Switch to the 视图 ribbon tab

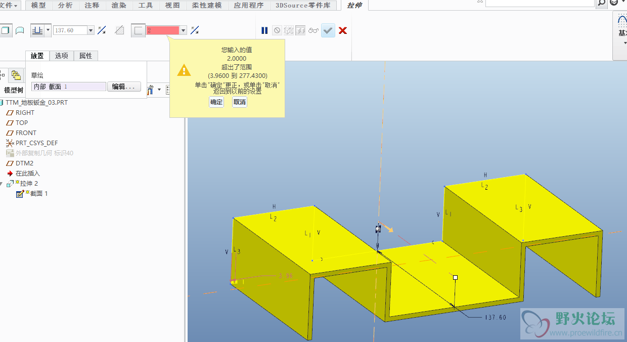172,5
